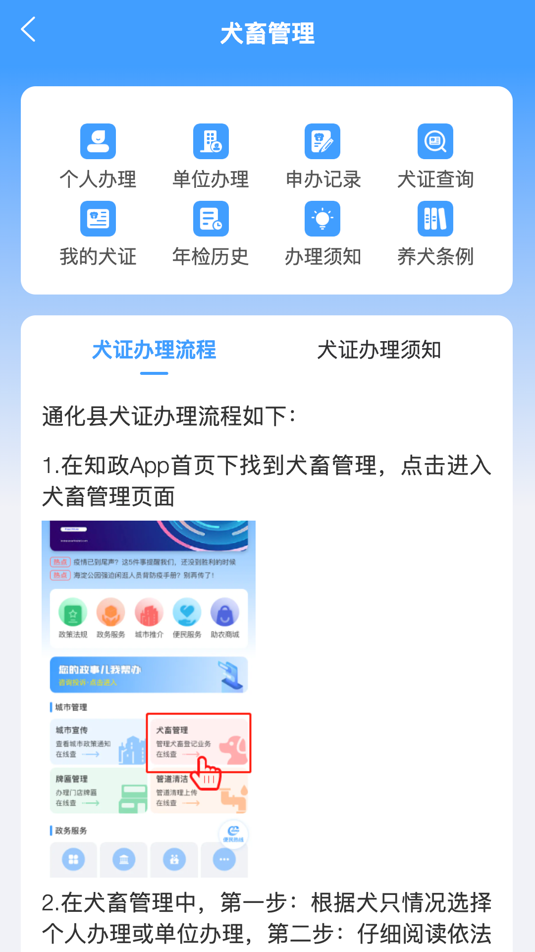Tap the 犬畜管理 page title
The width and height of the screenshot is (535, 952).
(267, 33)
